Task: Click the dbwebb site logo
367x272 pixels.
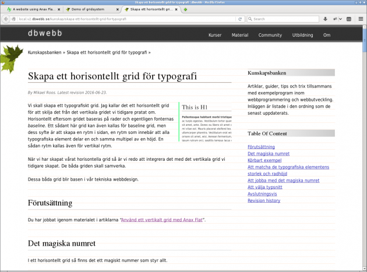Action: [45, 33]
